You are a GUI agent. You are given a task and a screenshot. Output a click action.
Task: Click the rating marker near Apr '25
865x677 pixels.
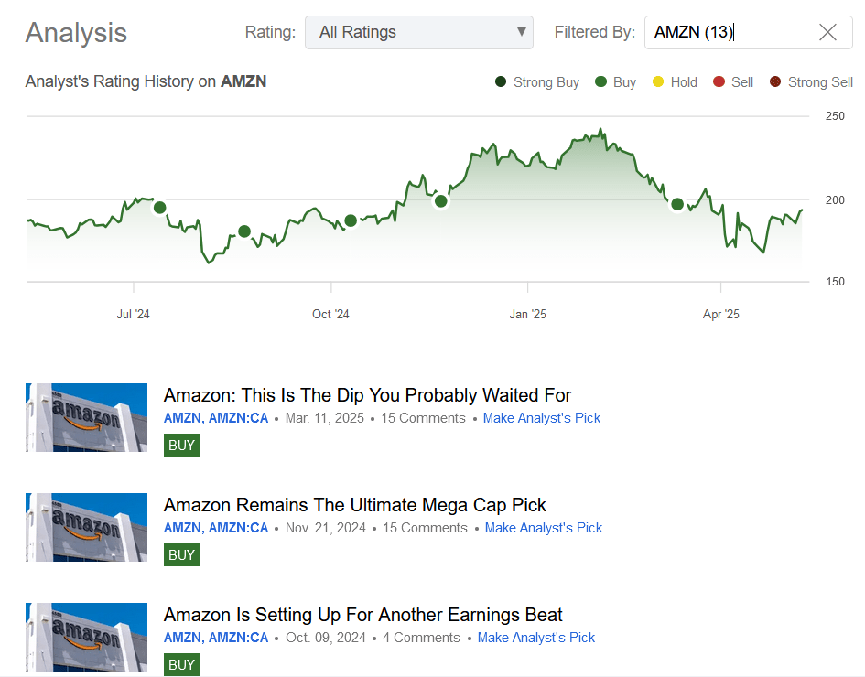pos(677,203)
